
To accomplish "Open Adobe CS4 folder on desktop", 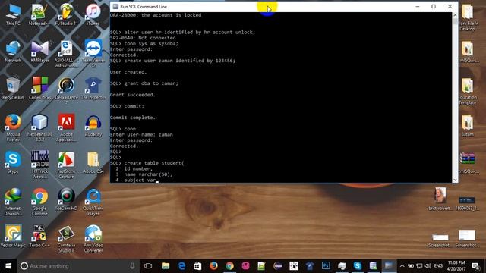I will pyautogui.click(x=93, y=162).
